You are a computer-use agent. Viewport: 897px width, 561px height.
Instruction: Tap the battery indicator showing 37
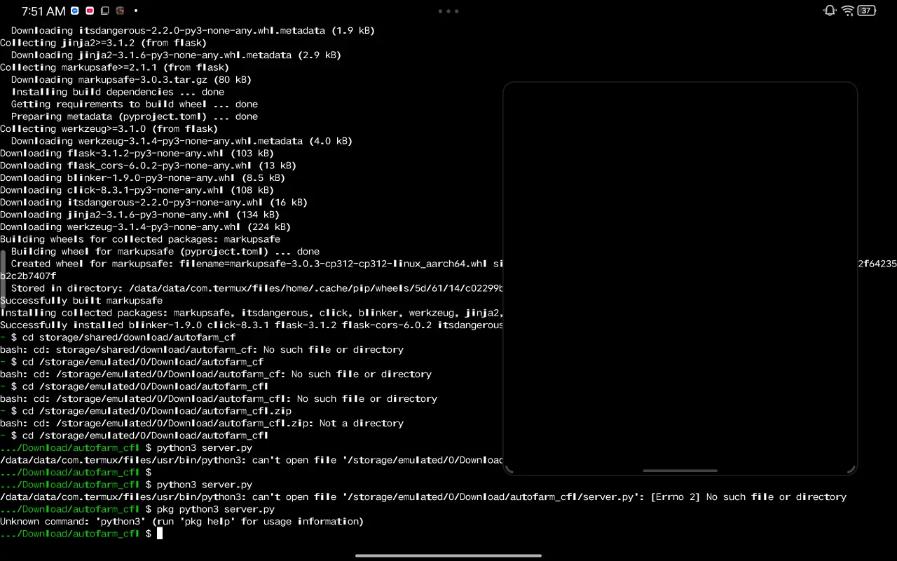(867, 11)
